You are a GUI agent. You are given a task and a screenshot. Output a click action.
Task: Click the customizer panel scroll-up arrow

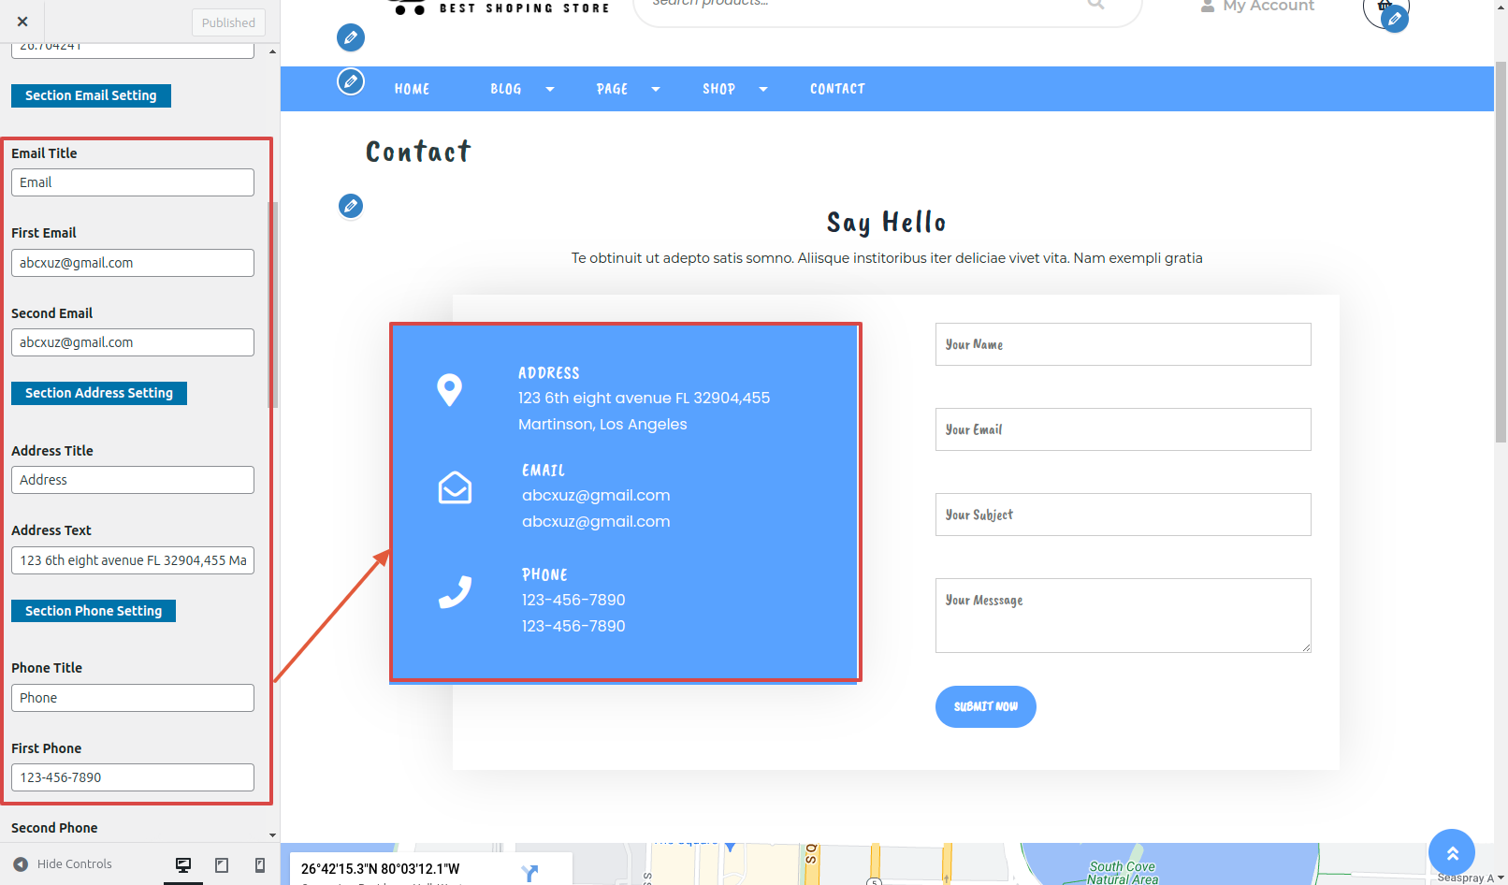[272, 51]
